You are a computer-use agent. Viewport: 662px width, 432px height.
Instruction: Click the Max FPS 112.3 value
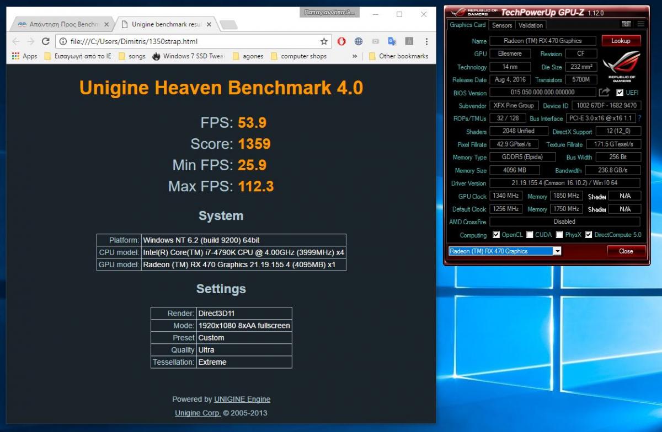click(x=256, y=186)
